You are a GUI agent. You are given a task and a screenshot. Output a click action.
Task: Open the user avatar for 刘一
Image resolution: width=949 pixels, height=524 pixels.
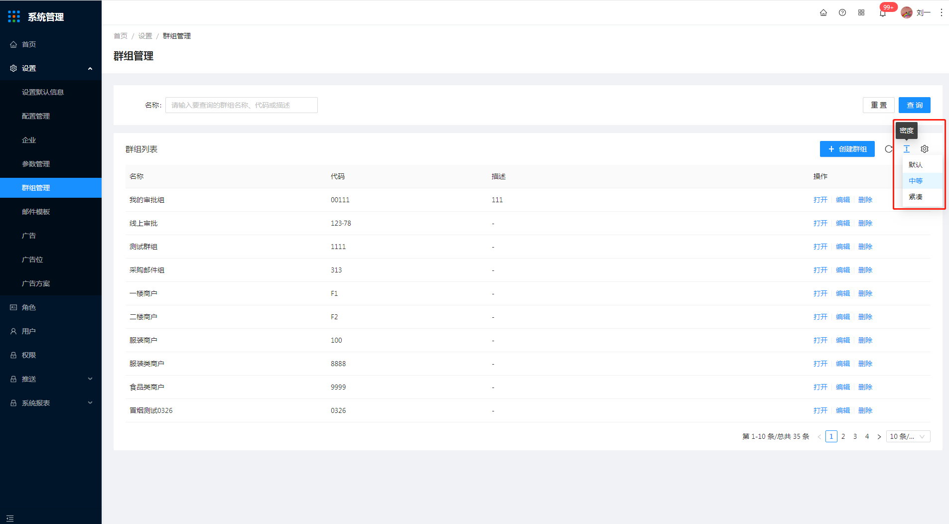click(907, 12)
